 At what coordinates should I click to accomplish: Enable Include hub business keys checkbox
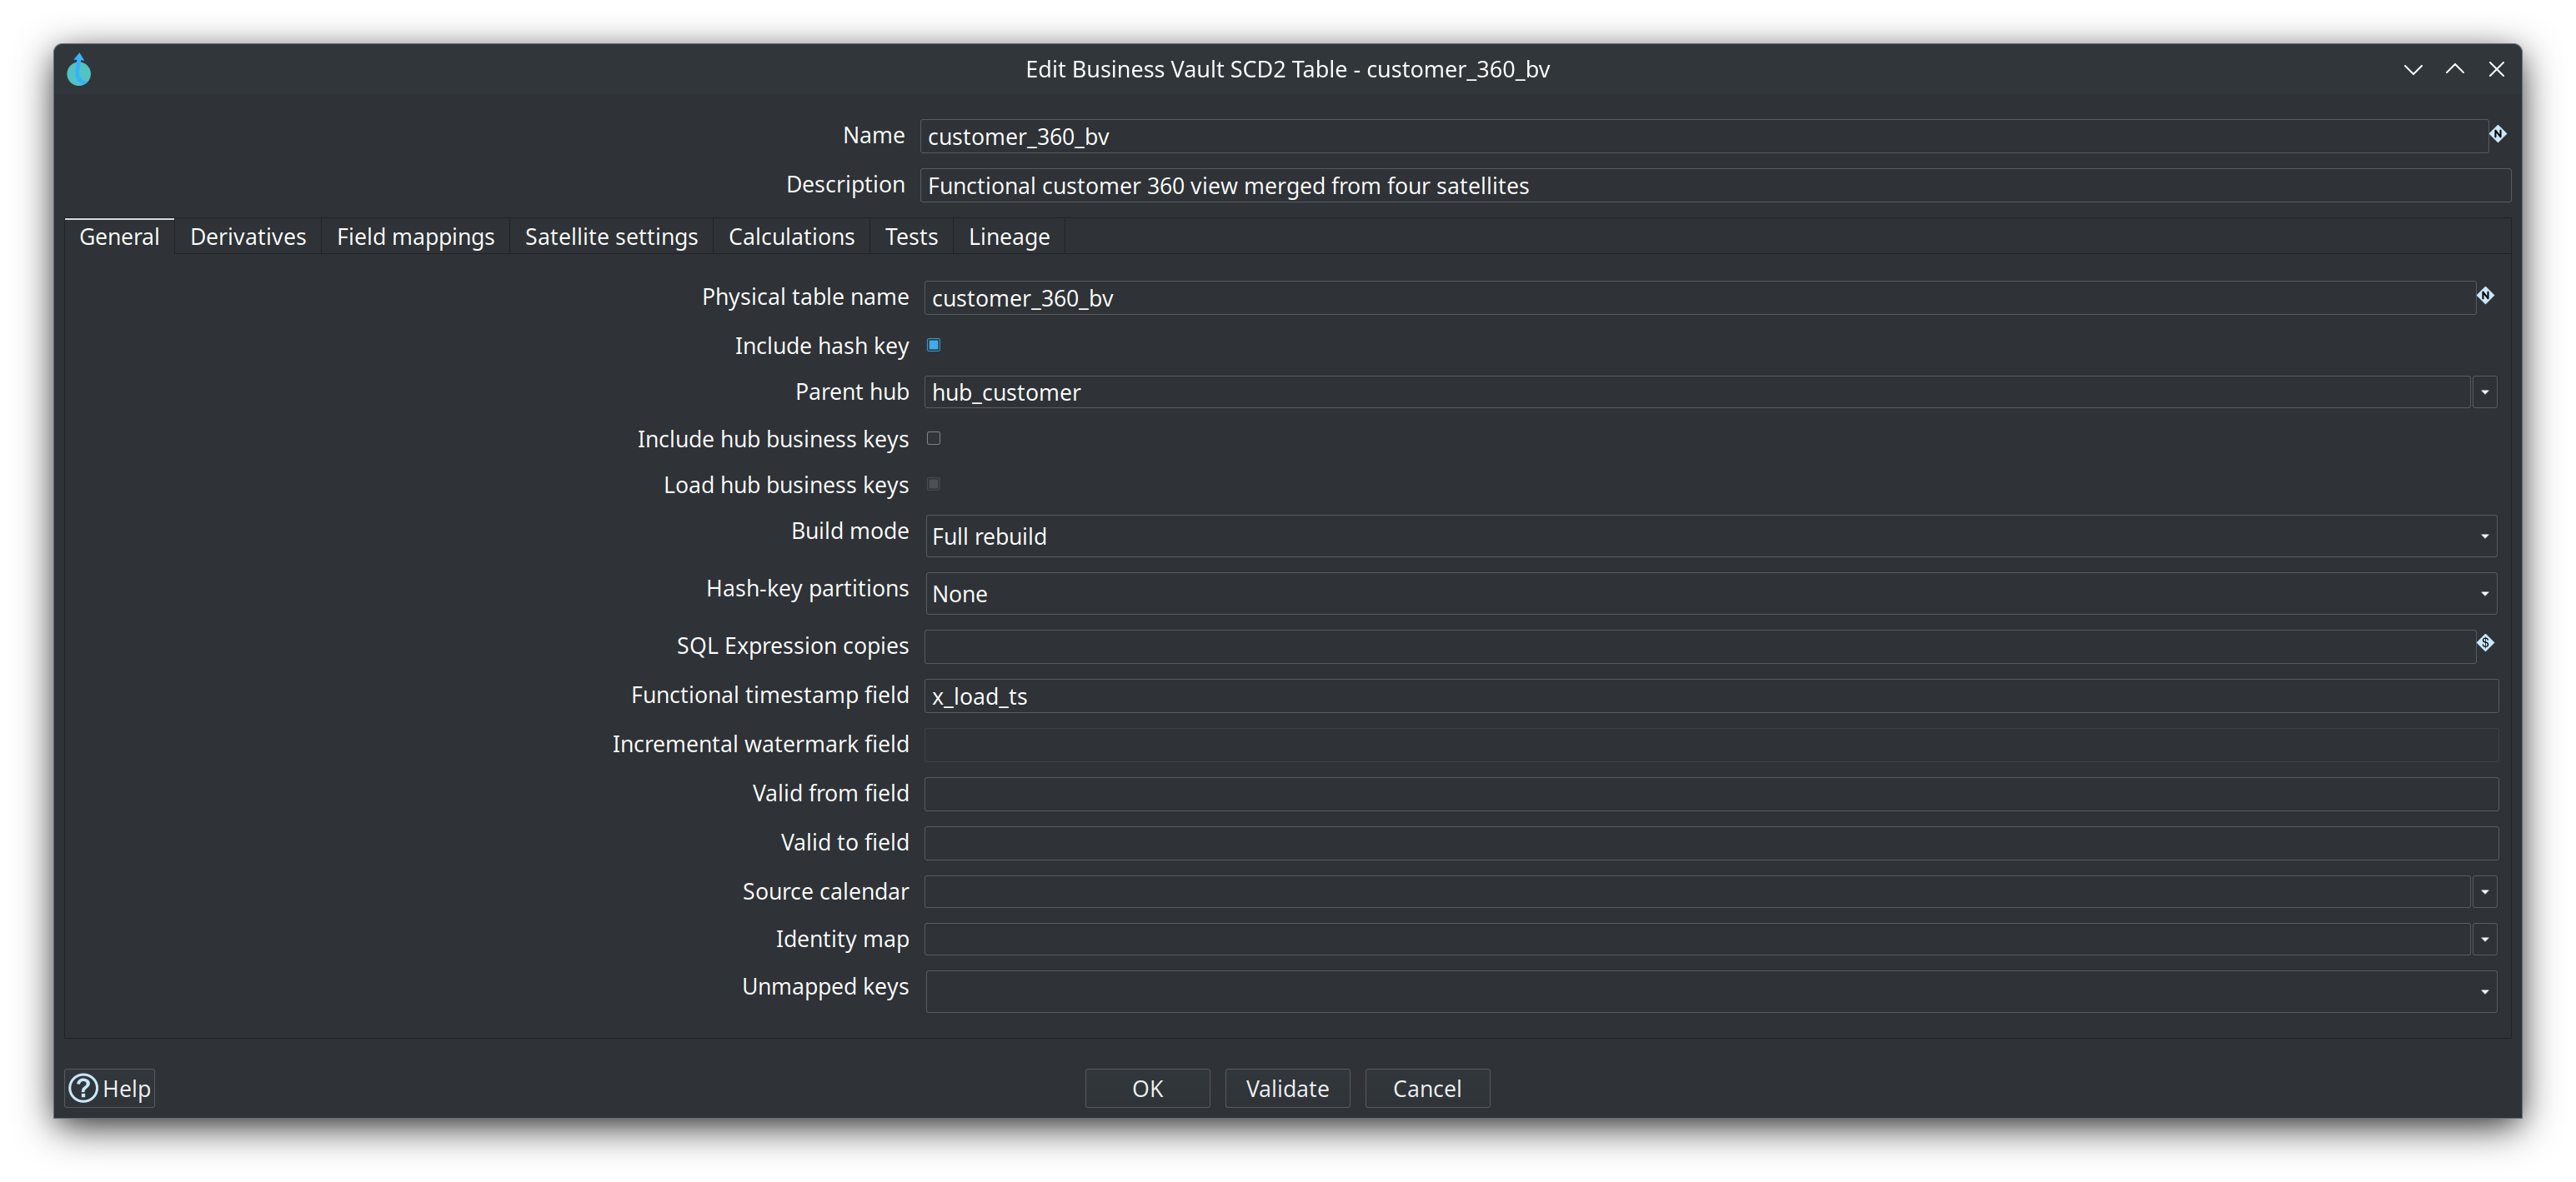click(933, 437)
